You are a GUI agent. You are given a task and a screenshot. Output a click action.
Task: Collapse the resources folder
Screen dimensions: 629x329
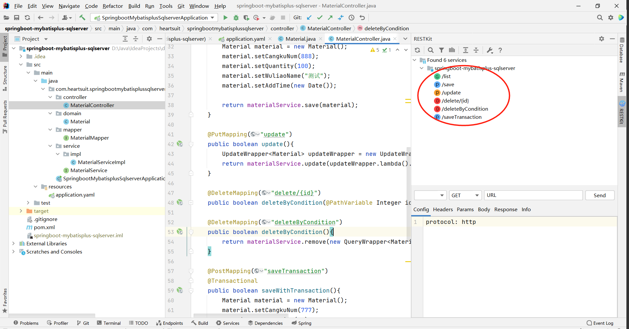click(x=36, y=186)
